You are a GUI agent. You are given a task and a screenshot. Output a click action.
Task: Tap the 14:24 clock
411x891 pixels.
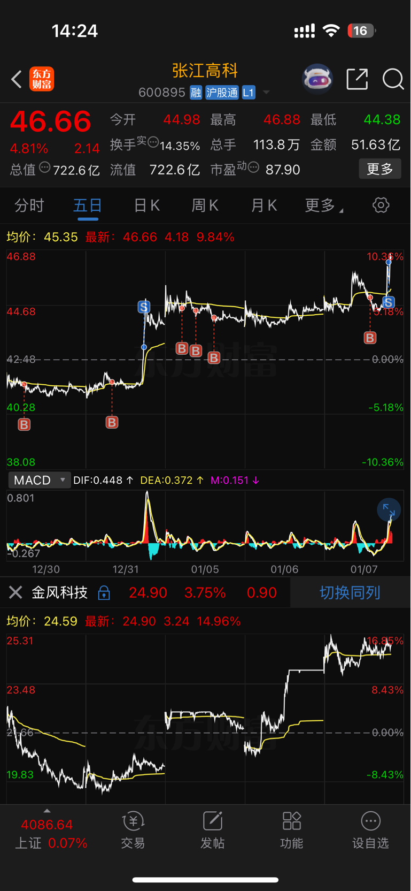point(75,31)
